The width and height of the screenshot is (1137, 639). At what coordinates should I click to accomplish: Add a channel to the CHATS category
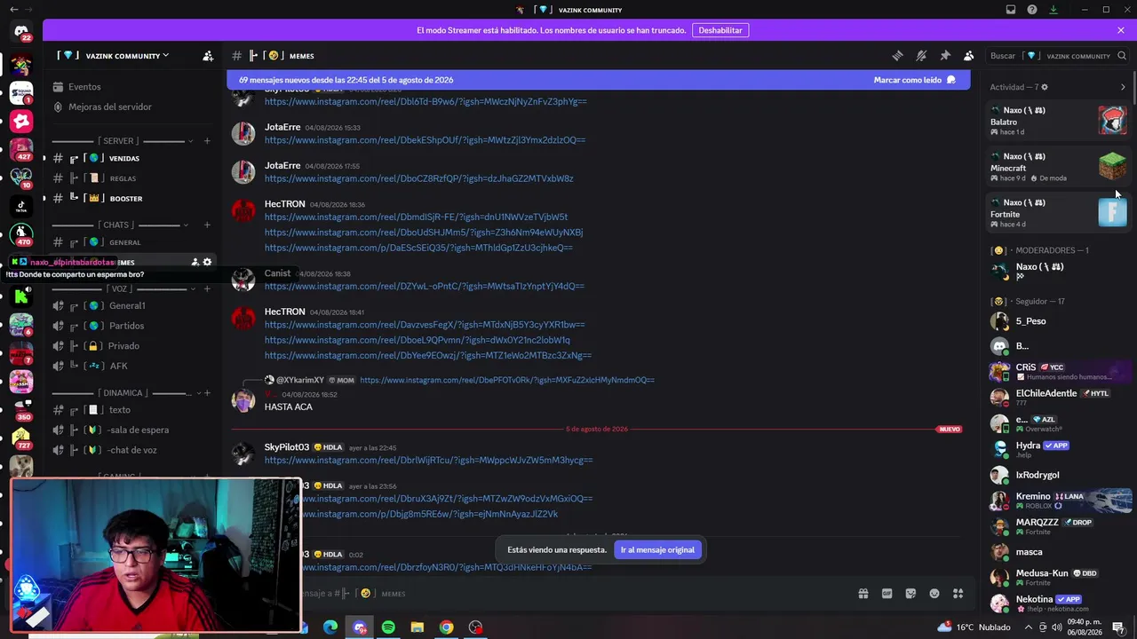[x=207, y=225]
